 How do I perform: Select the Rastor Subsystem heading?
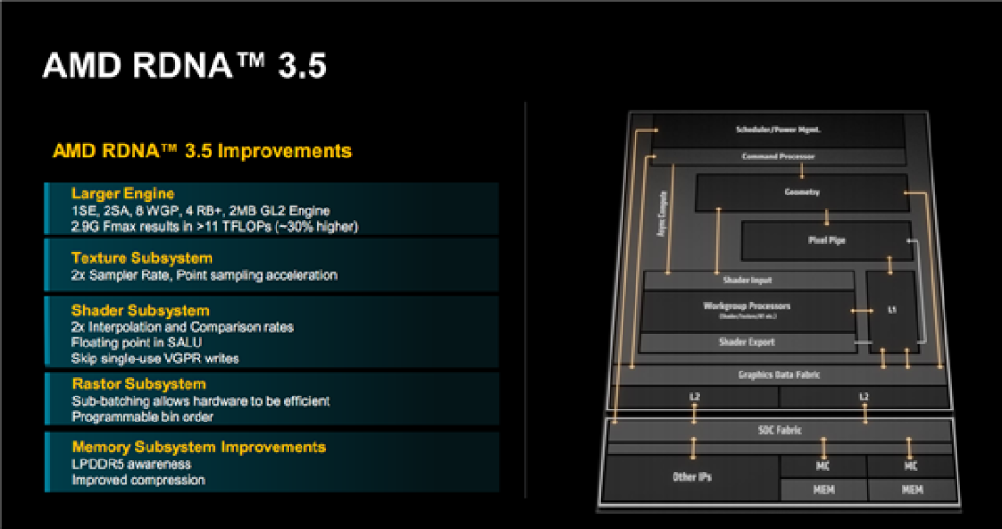coord(138,384)
